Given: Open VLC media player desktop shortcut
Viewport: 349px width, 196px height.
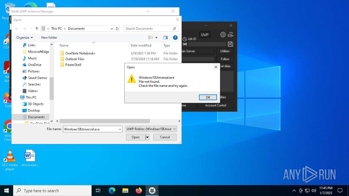Looking at the screenshot, I should [10, 160].
